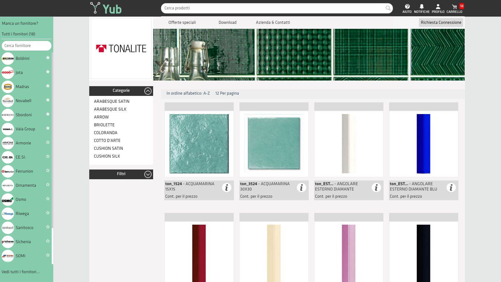The height and width of the screenshot is (282, 501).
Task: Collapse the Categorie panel chevron
Action: pos(148,91)
